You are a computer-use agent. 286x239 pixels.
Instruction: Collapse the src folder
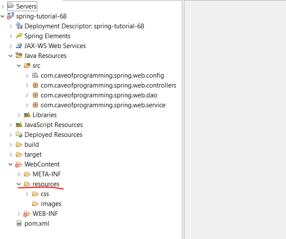coord(19,66)
